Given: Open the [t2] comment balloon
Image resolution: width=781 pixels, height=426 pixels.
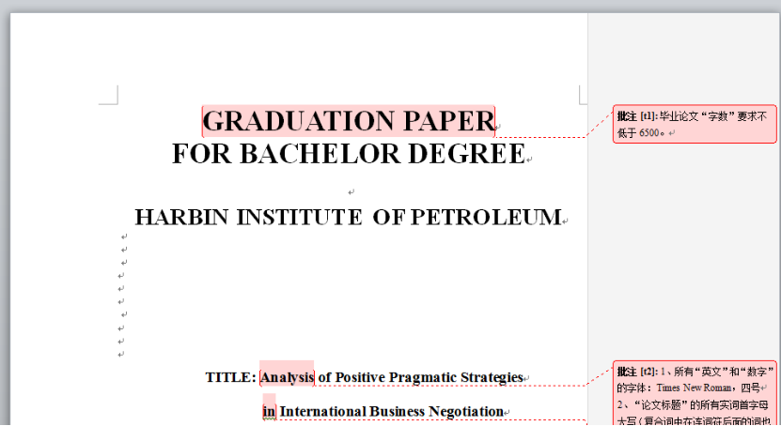Looking at the screenshot, I should tap(694, 394).
